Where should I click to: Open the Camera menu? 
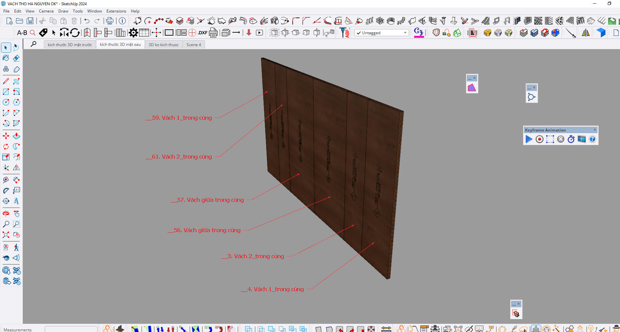(x=46, y=11)
